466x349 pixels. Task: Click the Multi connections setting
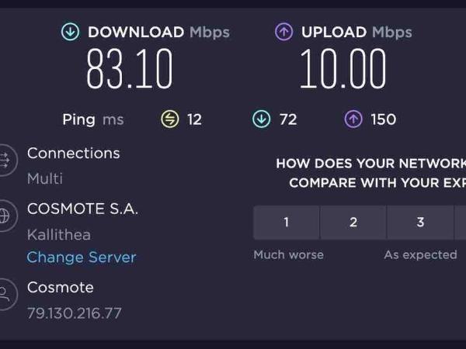(45, 178)
